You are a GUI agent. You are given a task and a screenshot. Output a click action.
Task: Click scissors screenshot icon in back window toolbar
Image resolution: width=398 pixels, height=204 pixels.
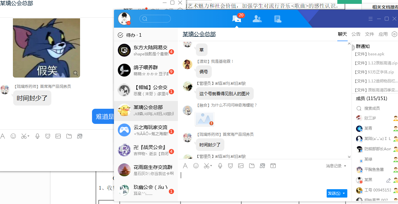click(24, 136)
